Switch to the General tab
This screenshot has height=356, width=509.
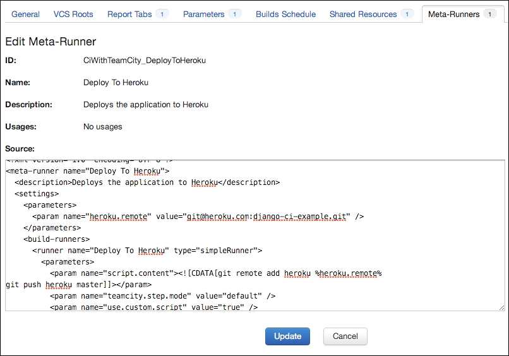pyautogui.click(x=25, y=15)
